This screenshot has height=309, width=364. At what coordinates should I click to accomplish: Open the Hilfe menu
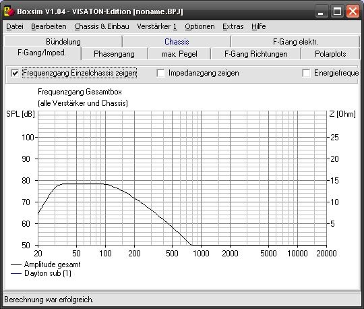259,26
